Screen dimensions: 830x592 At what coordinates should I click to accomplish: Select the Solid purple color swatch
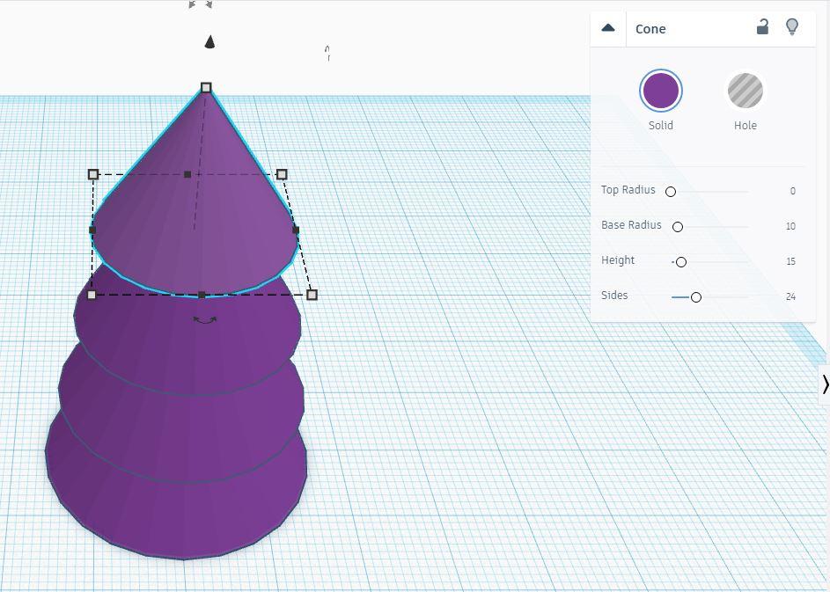point(661,91)
